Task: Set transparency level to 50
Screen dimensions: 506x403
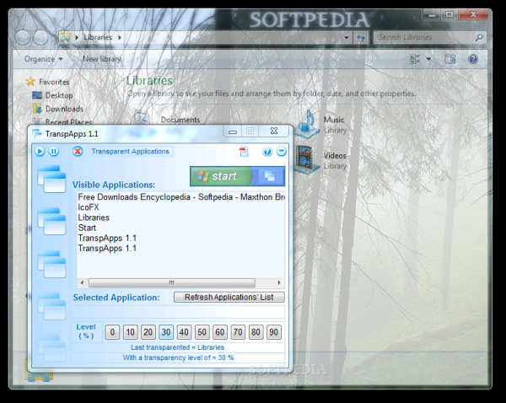Action: 202,332
